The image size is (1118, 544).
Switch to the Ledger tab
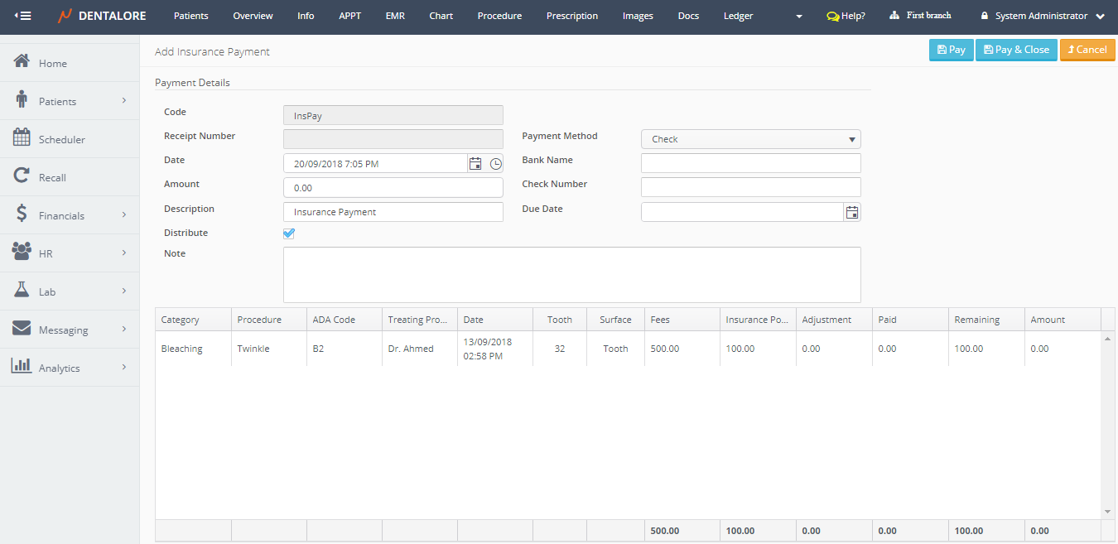point(738,16)
